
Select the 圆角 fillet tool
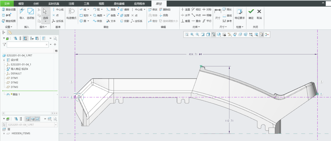[111, 9]
